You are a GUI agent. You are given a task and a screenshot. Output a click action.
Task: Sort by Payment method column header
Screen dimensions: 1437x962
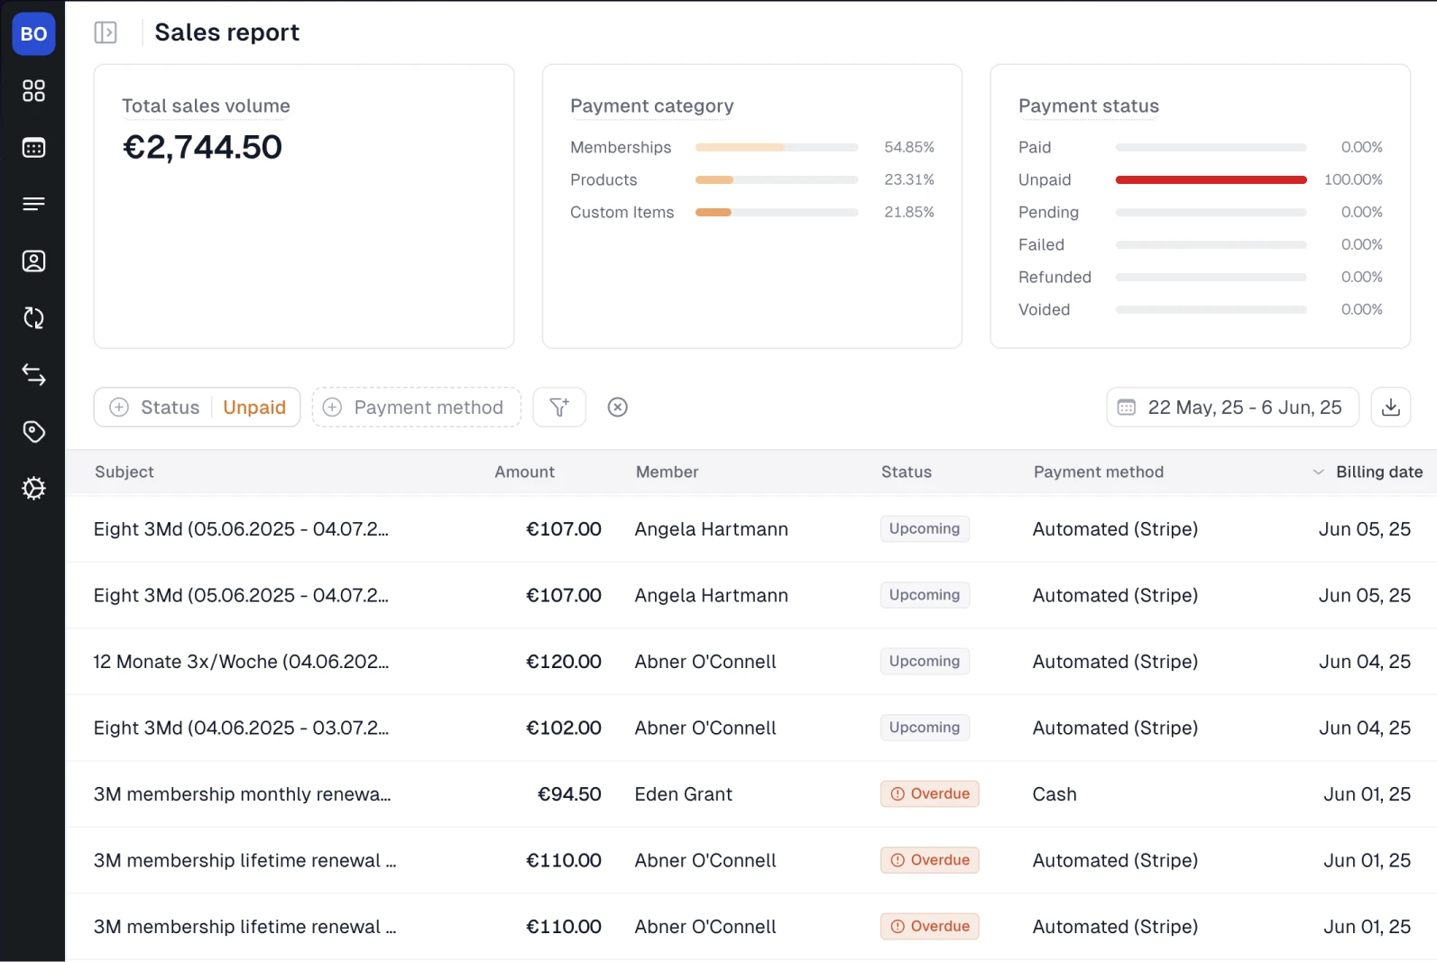1099,472
